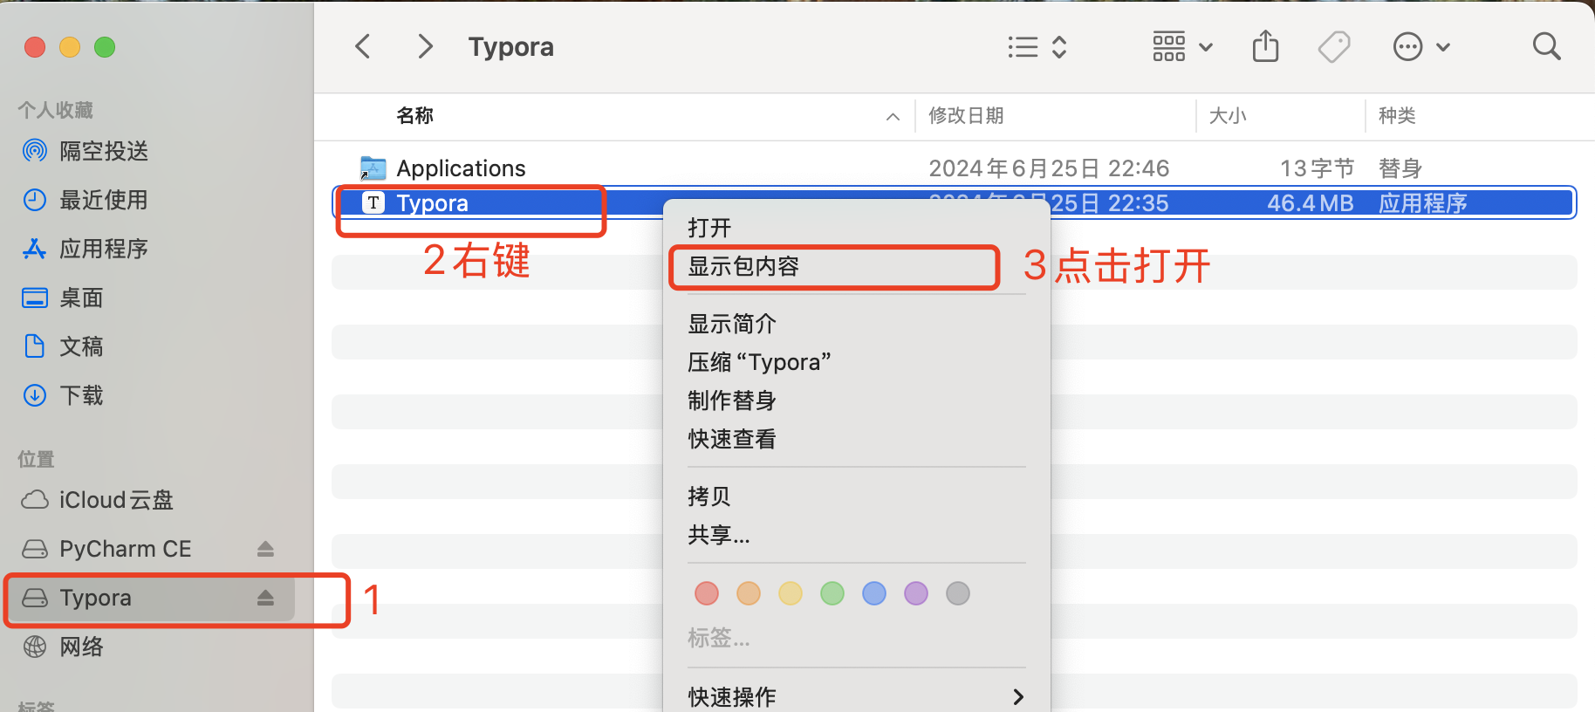
Task: Open the More actions ellipsis menu
Action: (1421, 46)
